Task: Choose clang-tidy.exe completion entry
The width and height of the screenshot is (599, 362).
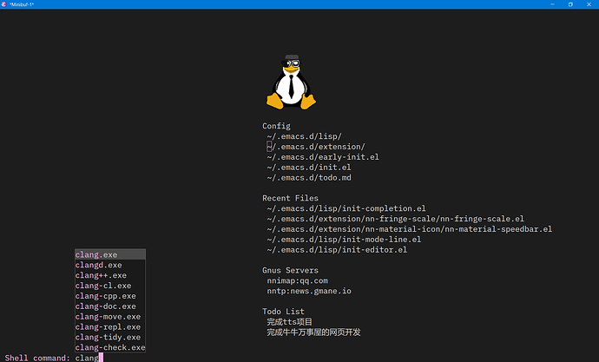Action: 110,337
